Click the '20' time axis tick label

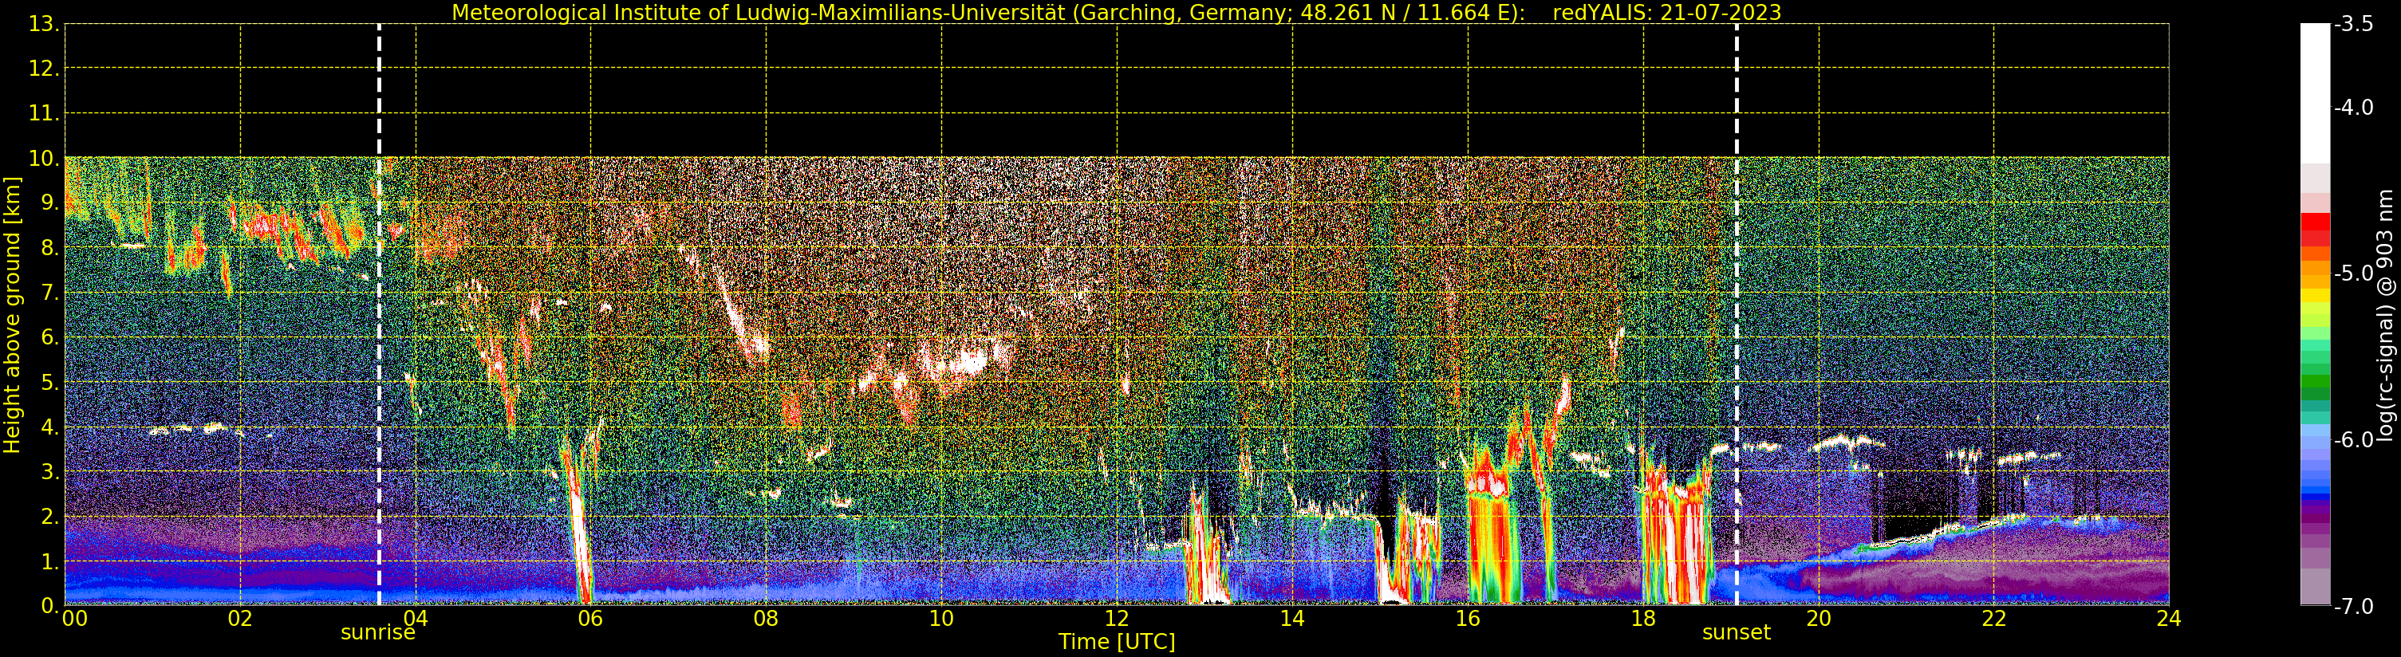point(1819,619)
